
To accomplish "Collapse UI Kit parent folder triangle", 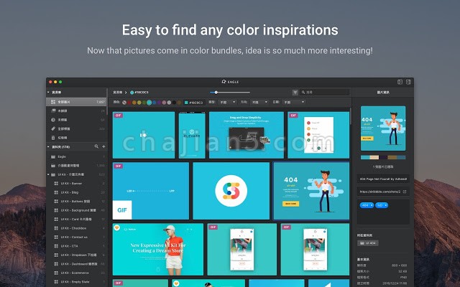I will pos(48,174).
